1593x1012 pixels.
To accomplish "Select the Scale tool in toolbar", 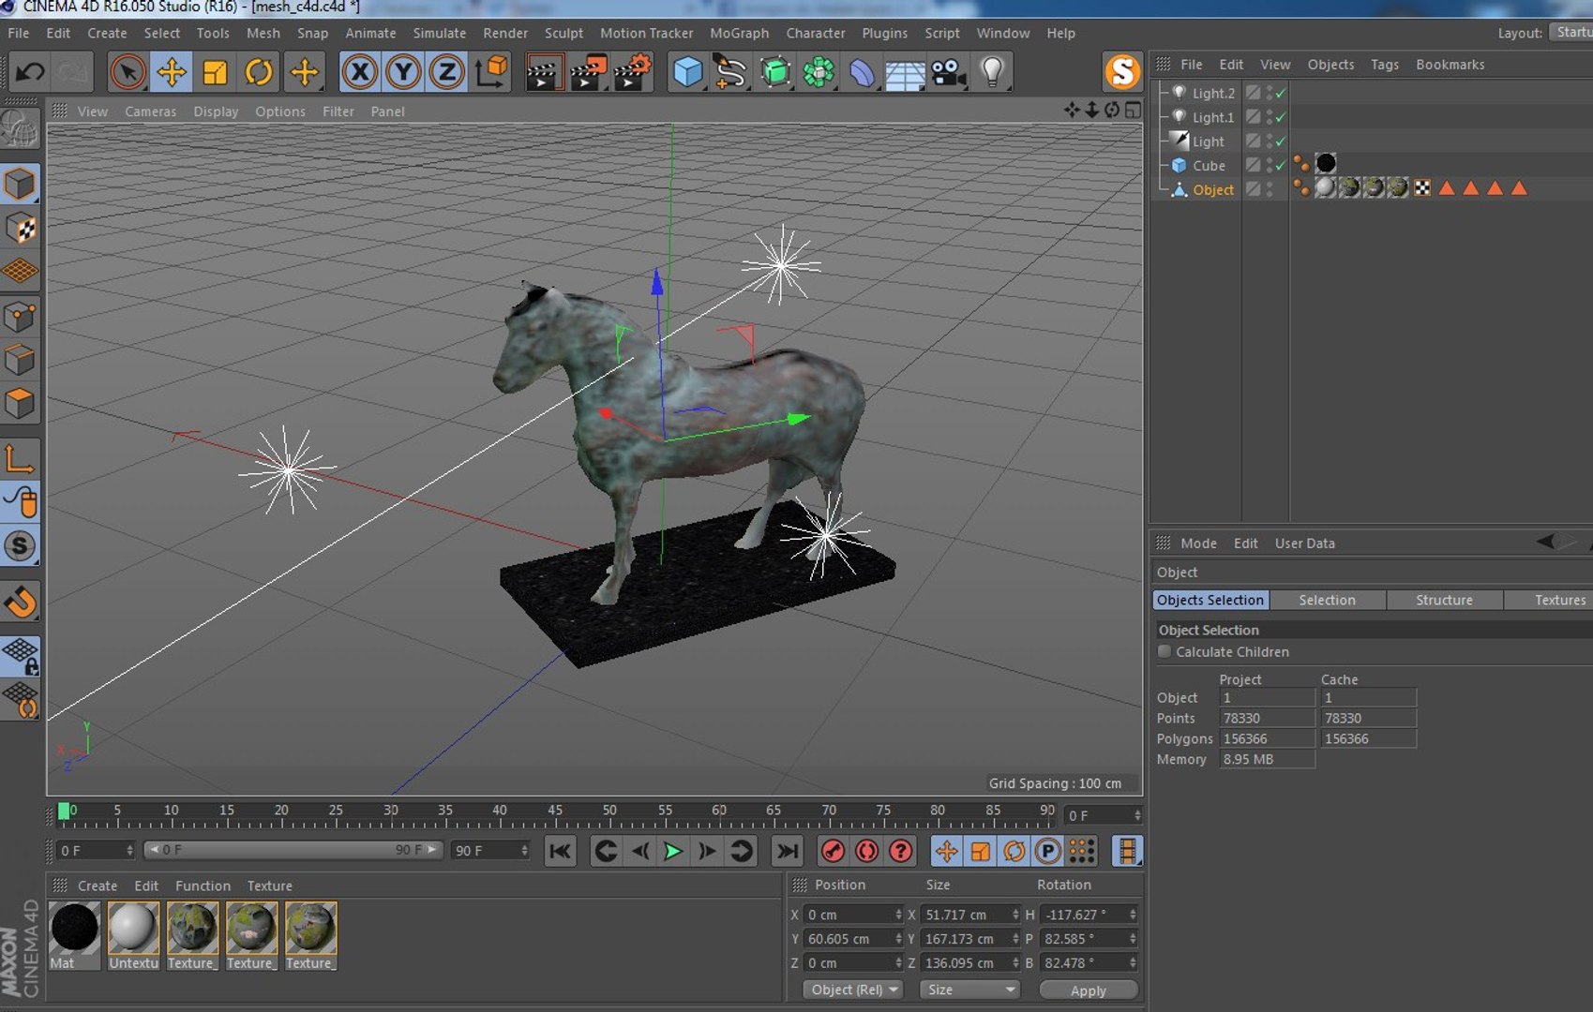I will coord(216,72).
